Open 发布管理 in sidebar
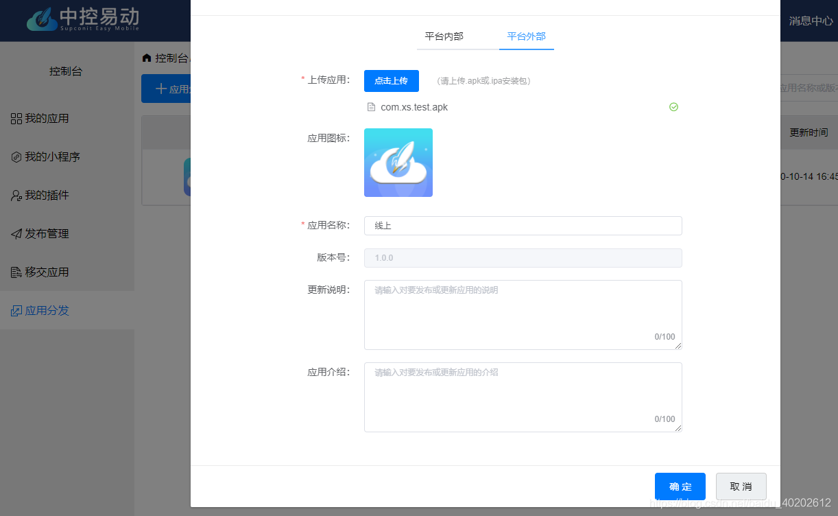The height and width of the screenshot is (516, 838). click(x=67, y=234)
